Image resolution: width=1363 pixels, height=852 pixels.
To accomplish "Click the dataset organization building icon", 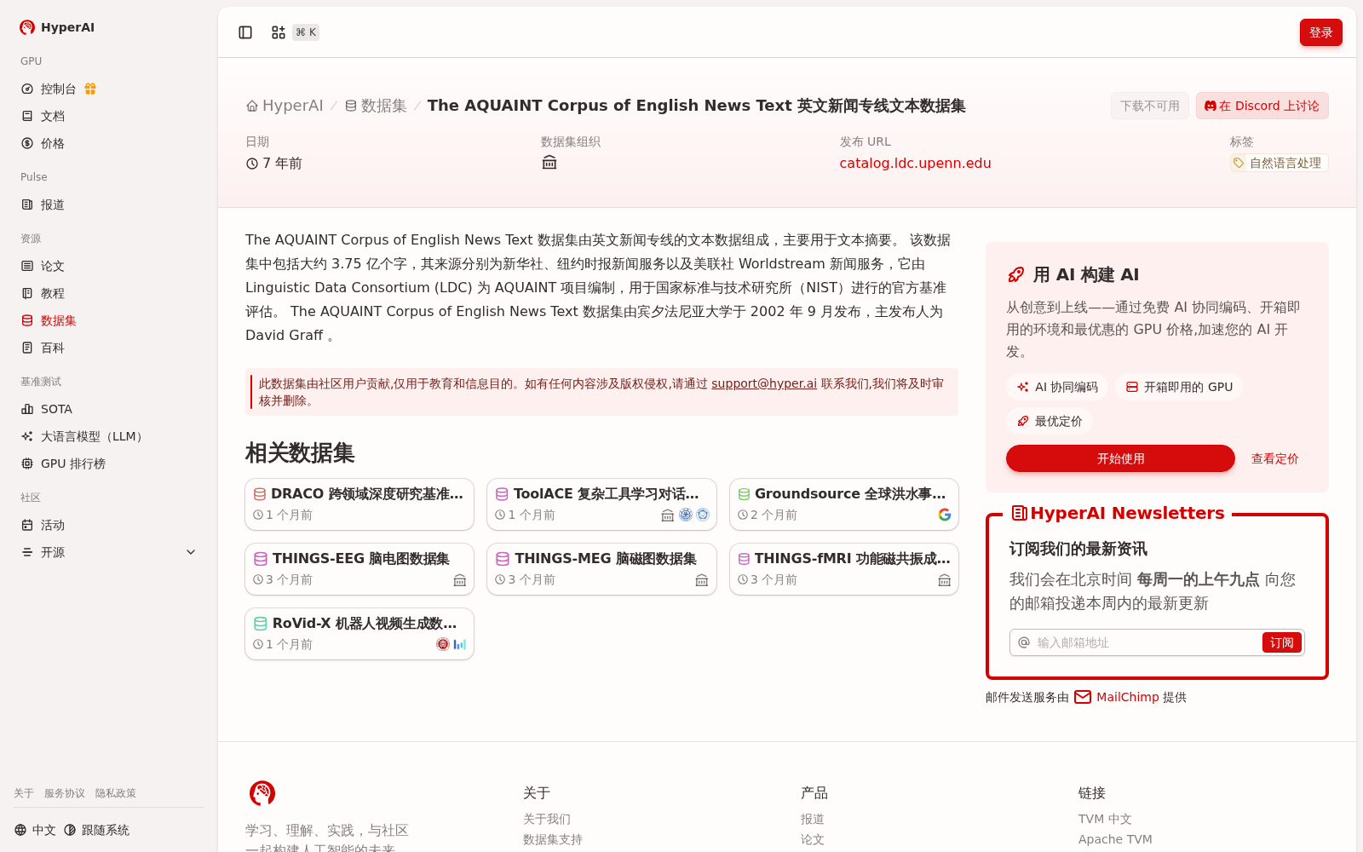I will point(549,163).
